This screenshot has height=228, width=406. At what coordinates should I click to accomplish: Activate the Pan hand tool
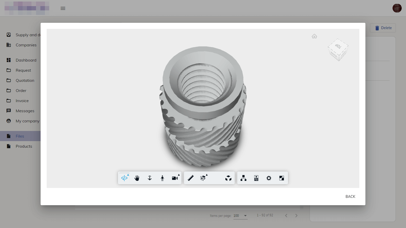tap(137, 178)
